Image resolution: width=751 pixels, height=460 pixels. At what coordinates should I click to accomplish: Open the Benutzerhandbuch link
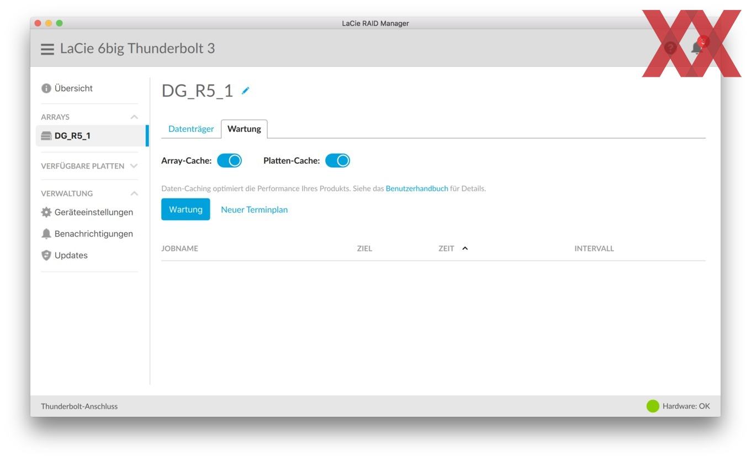pyautogui.click(x=417, y=189)
